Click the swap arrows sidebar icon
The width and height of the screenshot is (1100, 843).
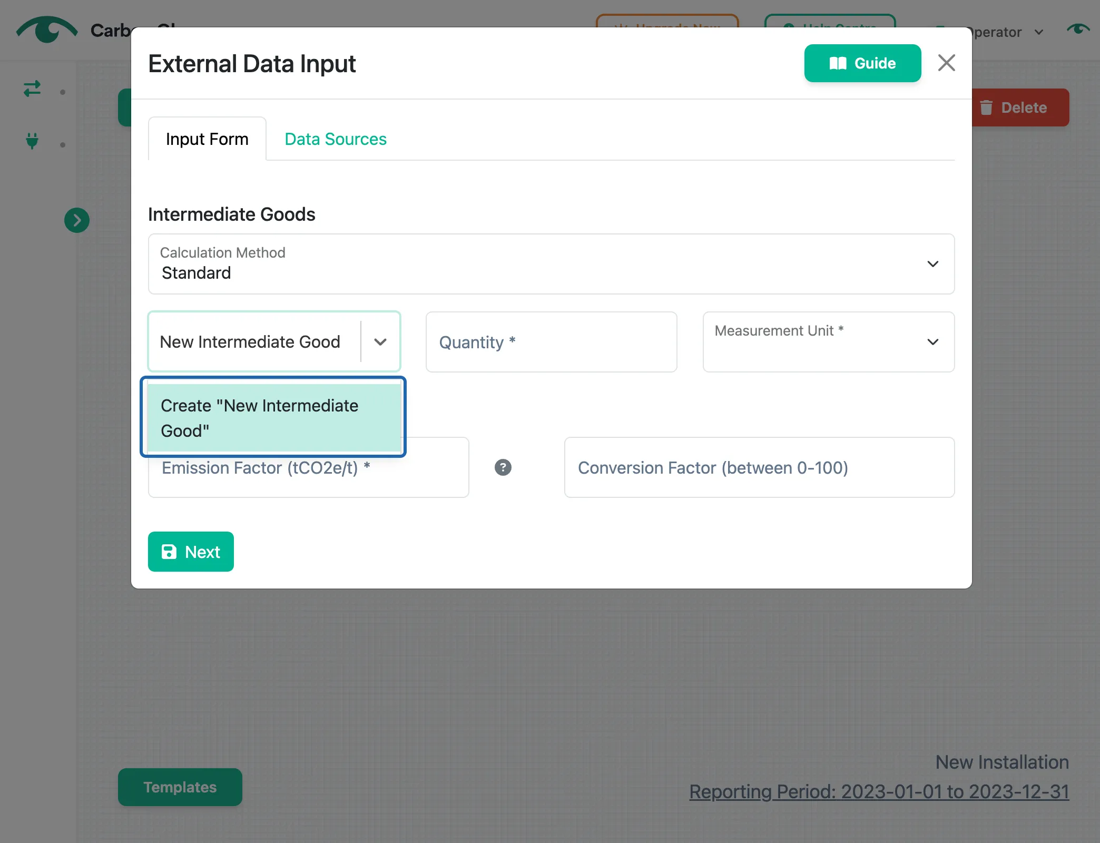[x=32, y=88]
